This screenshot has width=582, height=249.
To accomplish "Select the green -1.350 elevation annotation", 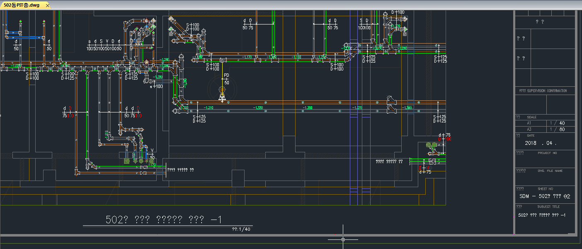I will (x=307, y=108).
